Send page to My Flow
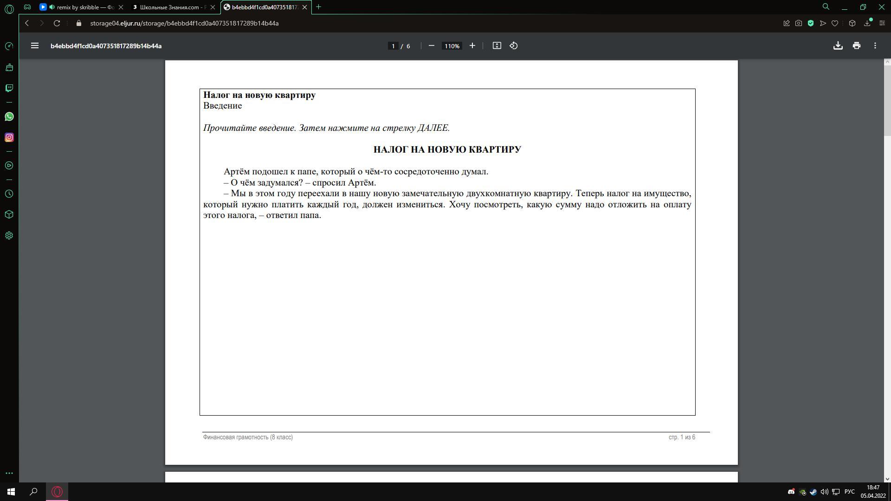 (823, 23)
